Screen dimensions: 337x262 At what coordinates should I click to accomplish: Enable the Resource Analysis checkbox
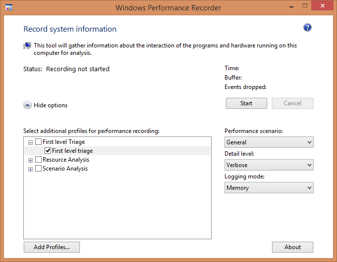click(x=38, y=160)
